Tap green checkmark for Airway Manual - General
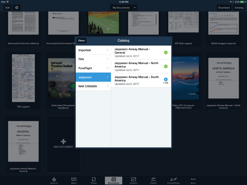The width and height of the screenshot is (247, 185). (166, 52)
